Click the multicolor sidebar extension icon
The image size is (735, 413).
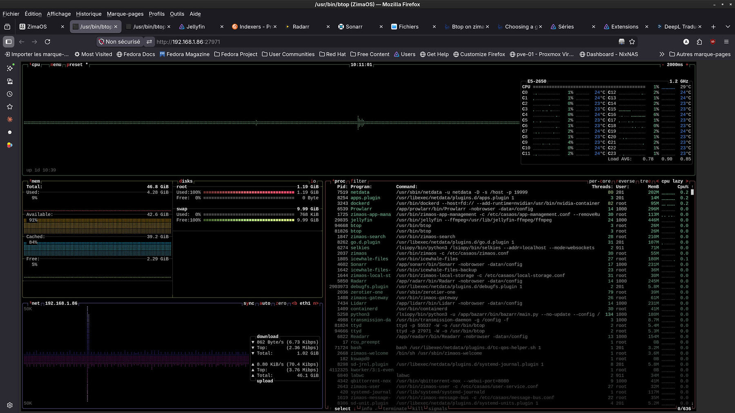10,145
